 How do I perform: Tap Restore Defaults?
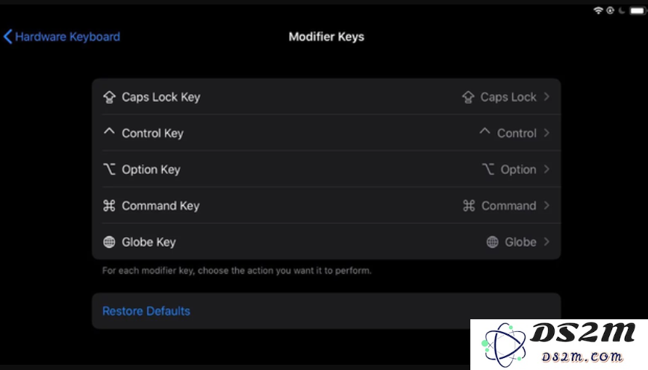click(x=146, y=311)
